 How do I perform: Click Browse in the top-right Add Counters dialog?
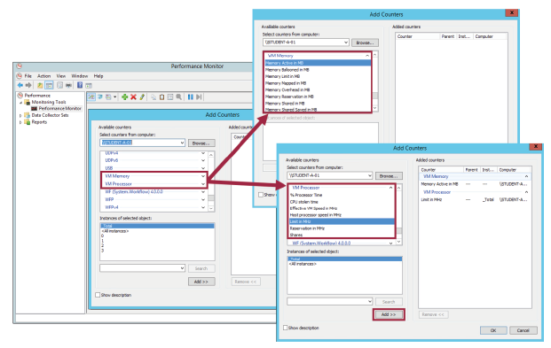tap(365, 43)
